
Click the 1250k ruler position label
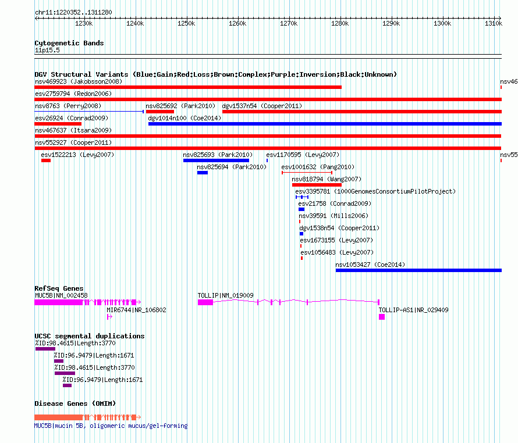coord(186,23)
